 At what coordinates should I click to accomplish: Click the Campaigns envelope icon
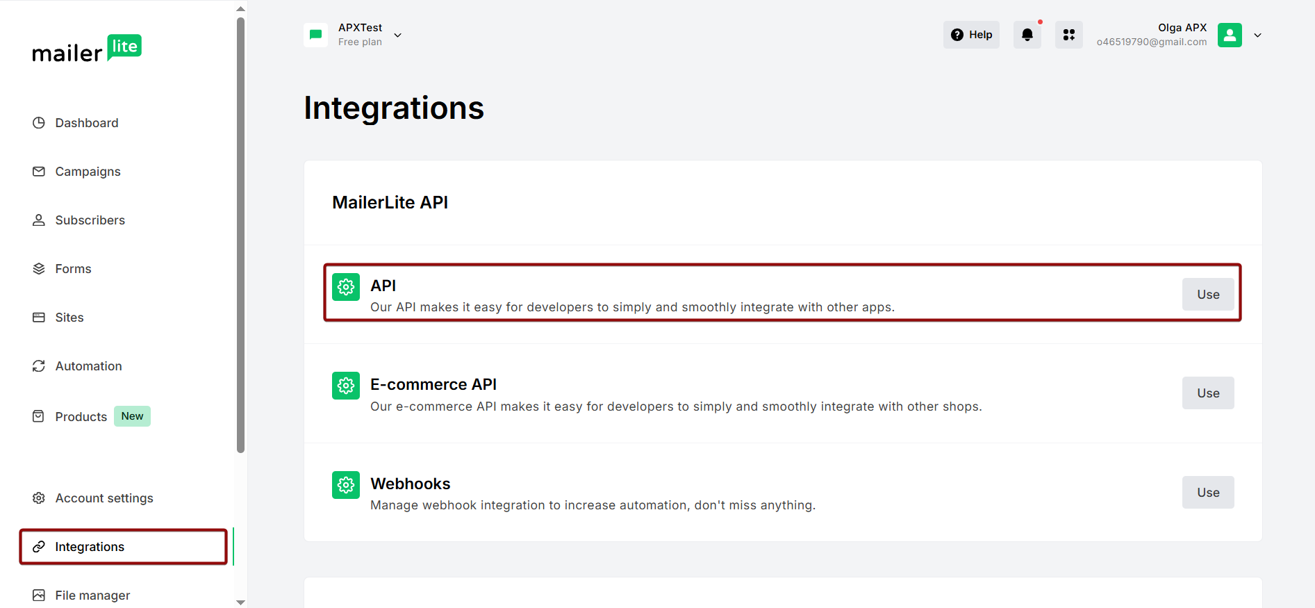pyautogui.click(x=39, y=172)
